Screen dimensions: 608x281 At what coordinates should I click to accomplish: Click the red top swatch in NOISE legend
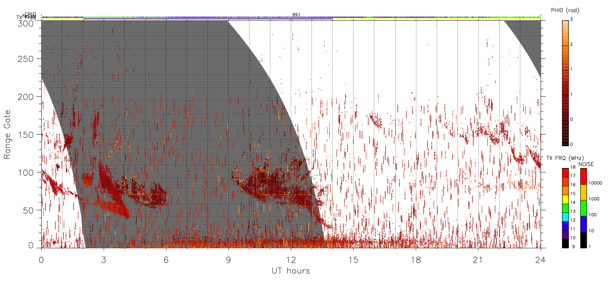coord(583,176)
